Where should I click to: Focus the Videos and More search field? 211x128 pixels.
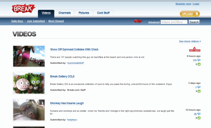(174, 22)
